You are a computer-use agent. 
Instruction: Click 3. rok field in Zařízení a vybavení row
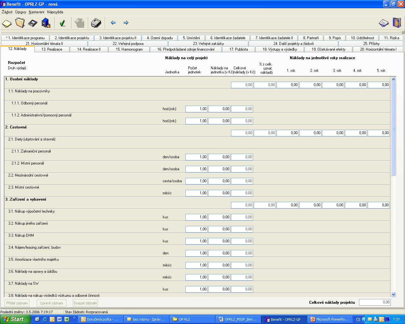point(333,205)
